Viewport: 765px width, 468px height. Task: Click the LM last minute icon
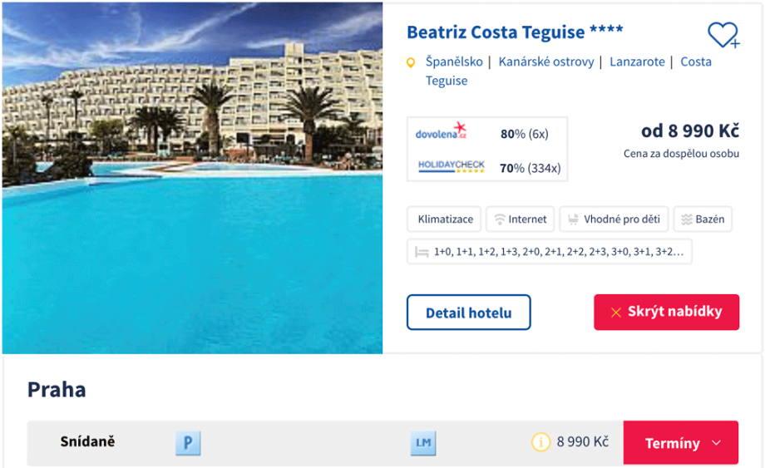point(423,443)
